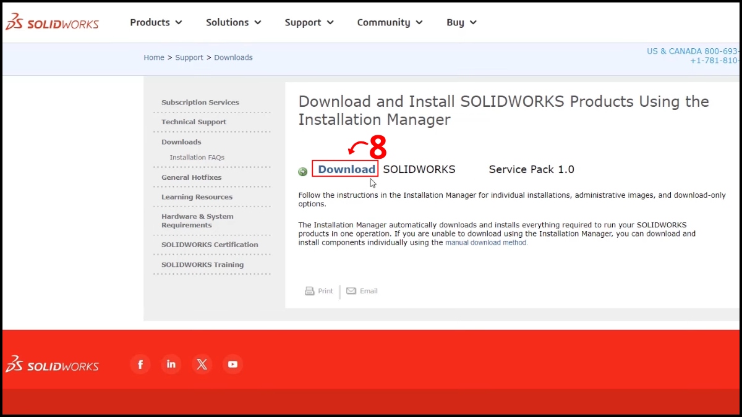Click the envelope email icon
The height and width of the screenshot is (417, 742).
tap(351, 291)
